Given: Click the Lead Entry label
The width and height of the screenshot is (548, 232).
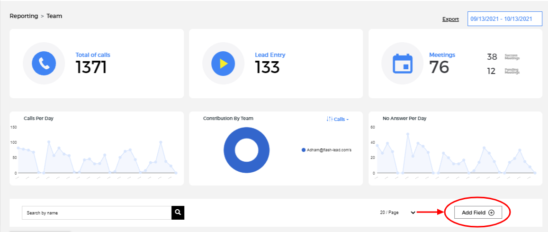Looking at the screenshot, I should (x=270, y=55).
